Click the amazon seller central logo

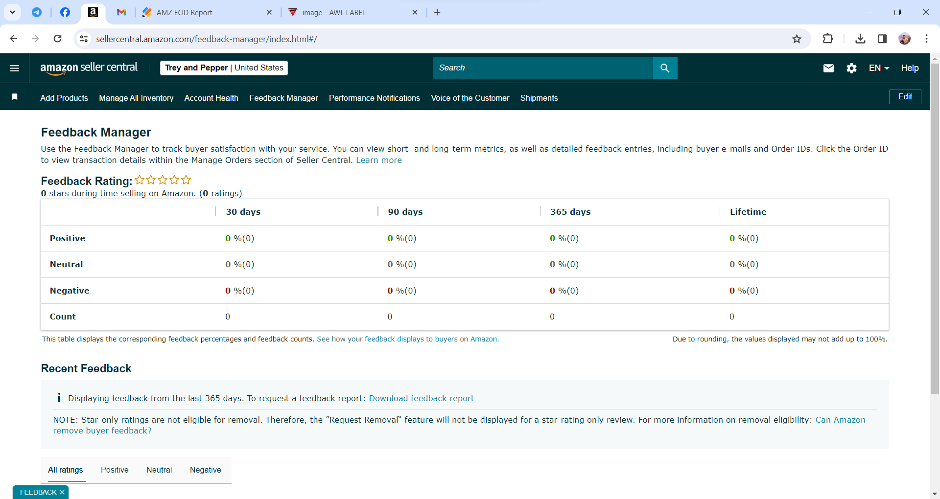tap(89, 68)
